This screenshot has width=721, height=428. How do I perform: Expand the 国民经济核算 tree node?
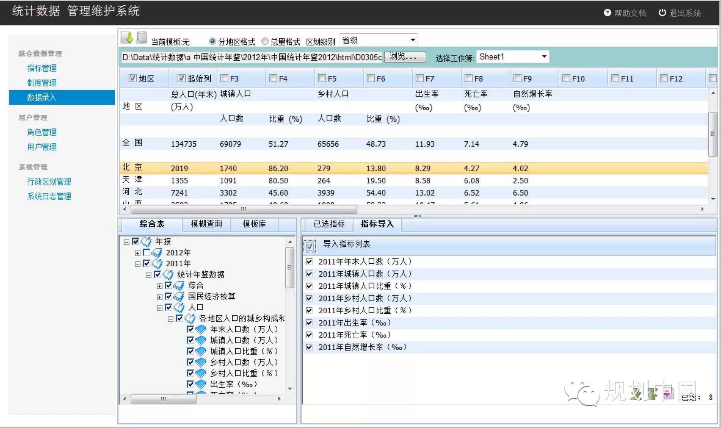[x=159, y=297]
